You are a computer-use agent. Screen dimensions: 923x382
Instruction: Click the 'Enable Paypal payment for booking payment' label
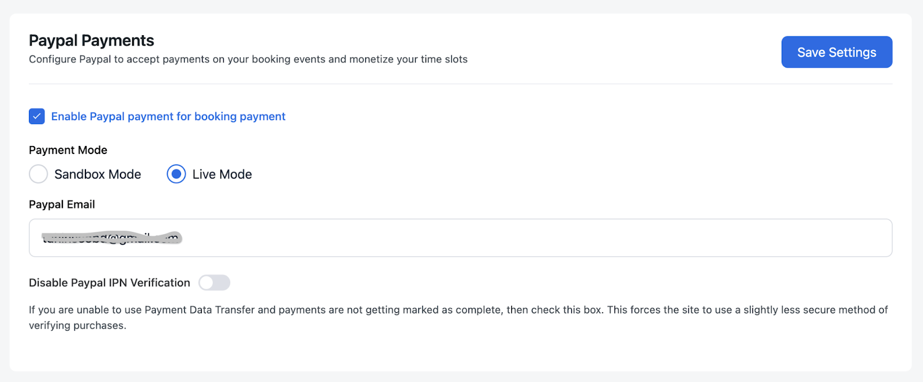(x=168, y=117)
